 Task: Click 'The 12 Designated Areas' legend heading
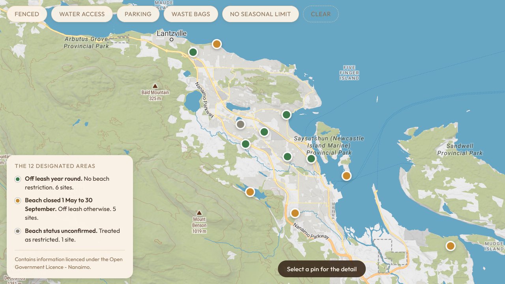(55, 166)
